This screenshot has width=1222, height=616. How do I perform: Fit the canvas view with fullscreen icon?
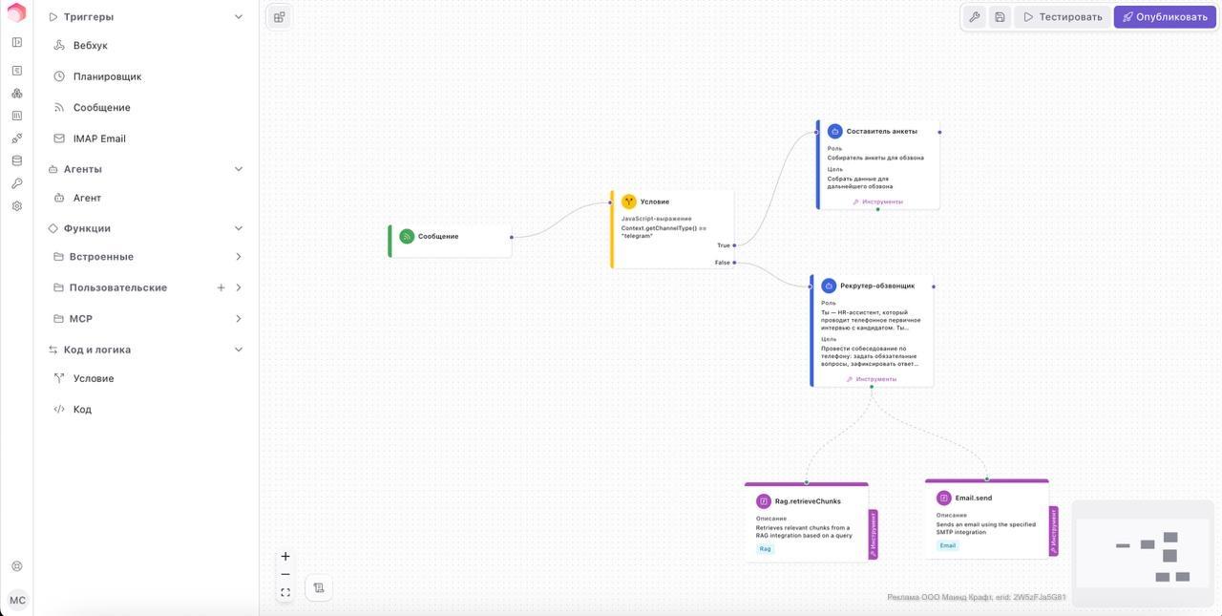(285, 593)
